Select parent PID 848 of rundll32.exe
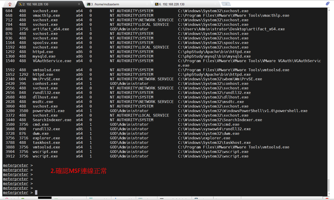This screenshot has width=334, height=200. pyautogui.click(x=22, y=93)
